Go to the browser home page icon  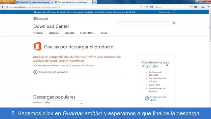pos(208,7)
